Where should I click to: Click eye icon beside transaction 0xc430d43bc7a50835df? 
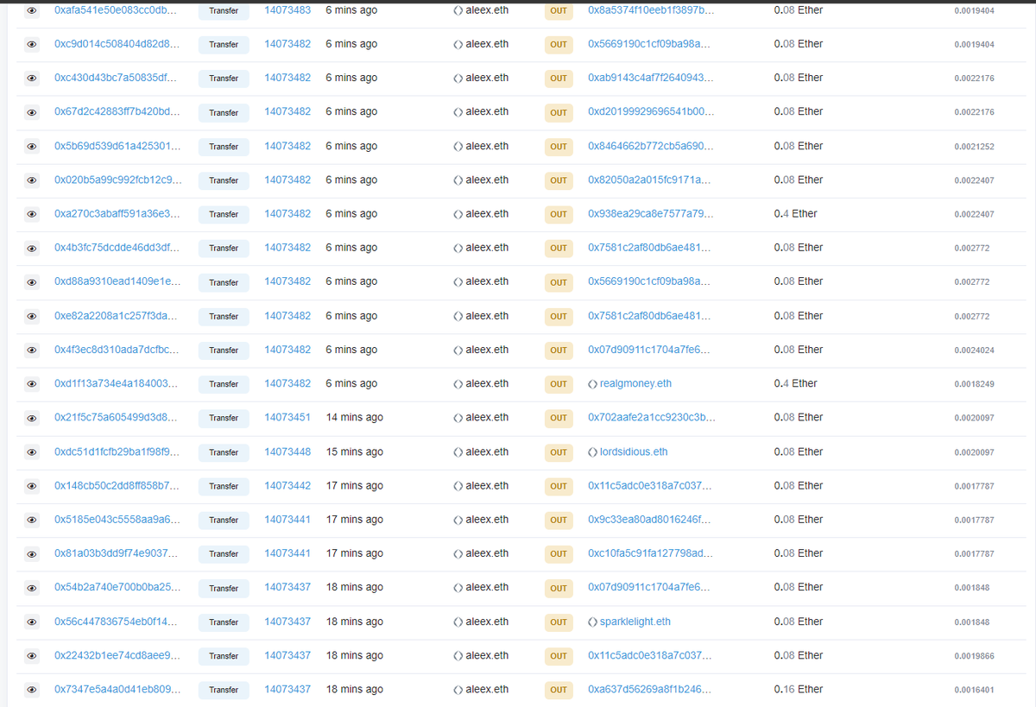tap(32, 79)
